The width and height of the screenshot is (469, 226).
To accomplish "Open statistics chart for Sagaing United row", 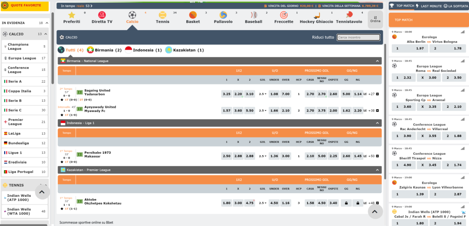I will point(365,94).
